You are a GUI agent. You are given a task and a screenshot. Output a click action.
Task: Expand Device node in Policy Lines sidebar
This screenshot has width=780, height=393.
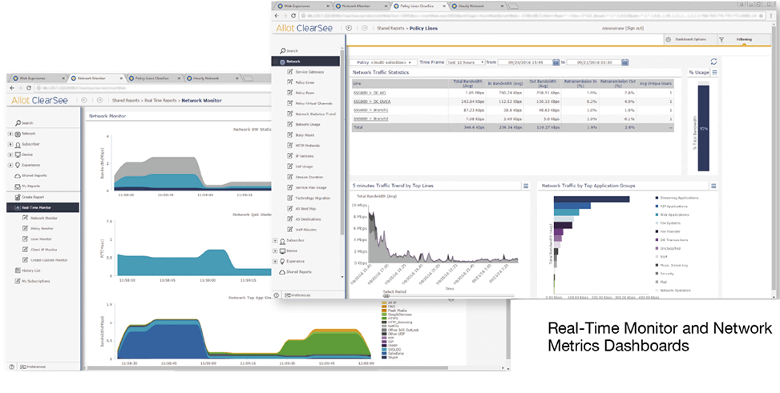(x=275, y=251)
